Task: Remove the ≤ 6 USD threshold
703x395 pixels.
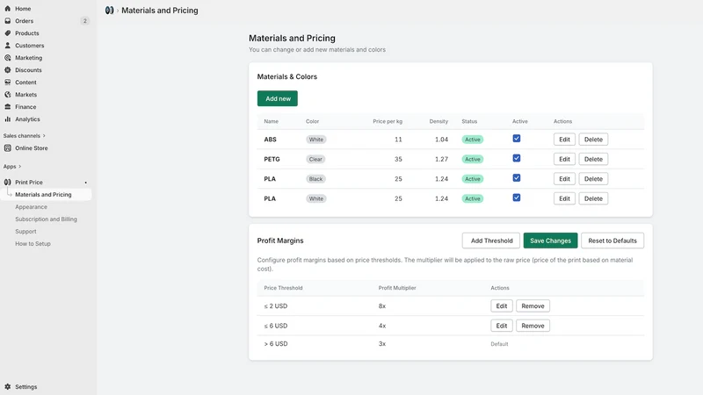Action: click(x=533, y=326)
